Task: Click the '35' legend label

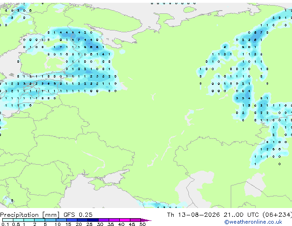Action: point(111,224)
